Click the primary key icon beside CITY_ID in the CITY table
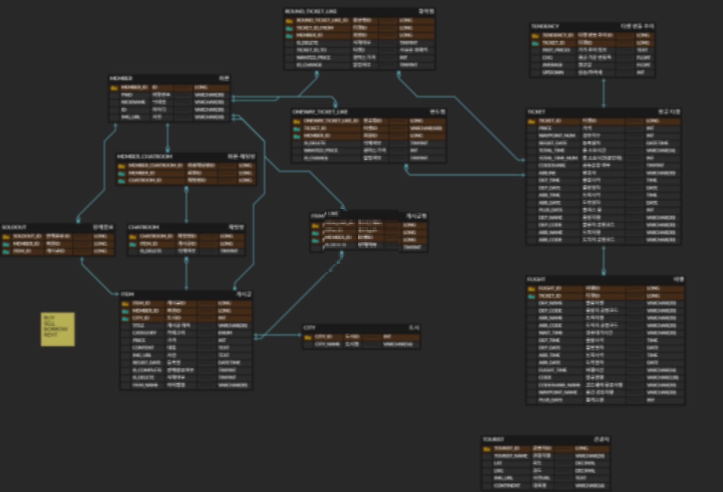The image size is (723, 492). [308, 338]
